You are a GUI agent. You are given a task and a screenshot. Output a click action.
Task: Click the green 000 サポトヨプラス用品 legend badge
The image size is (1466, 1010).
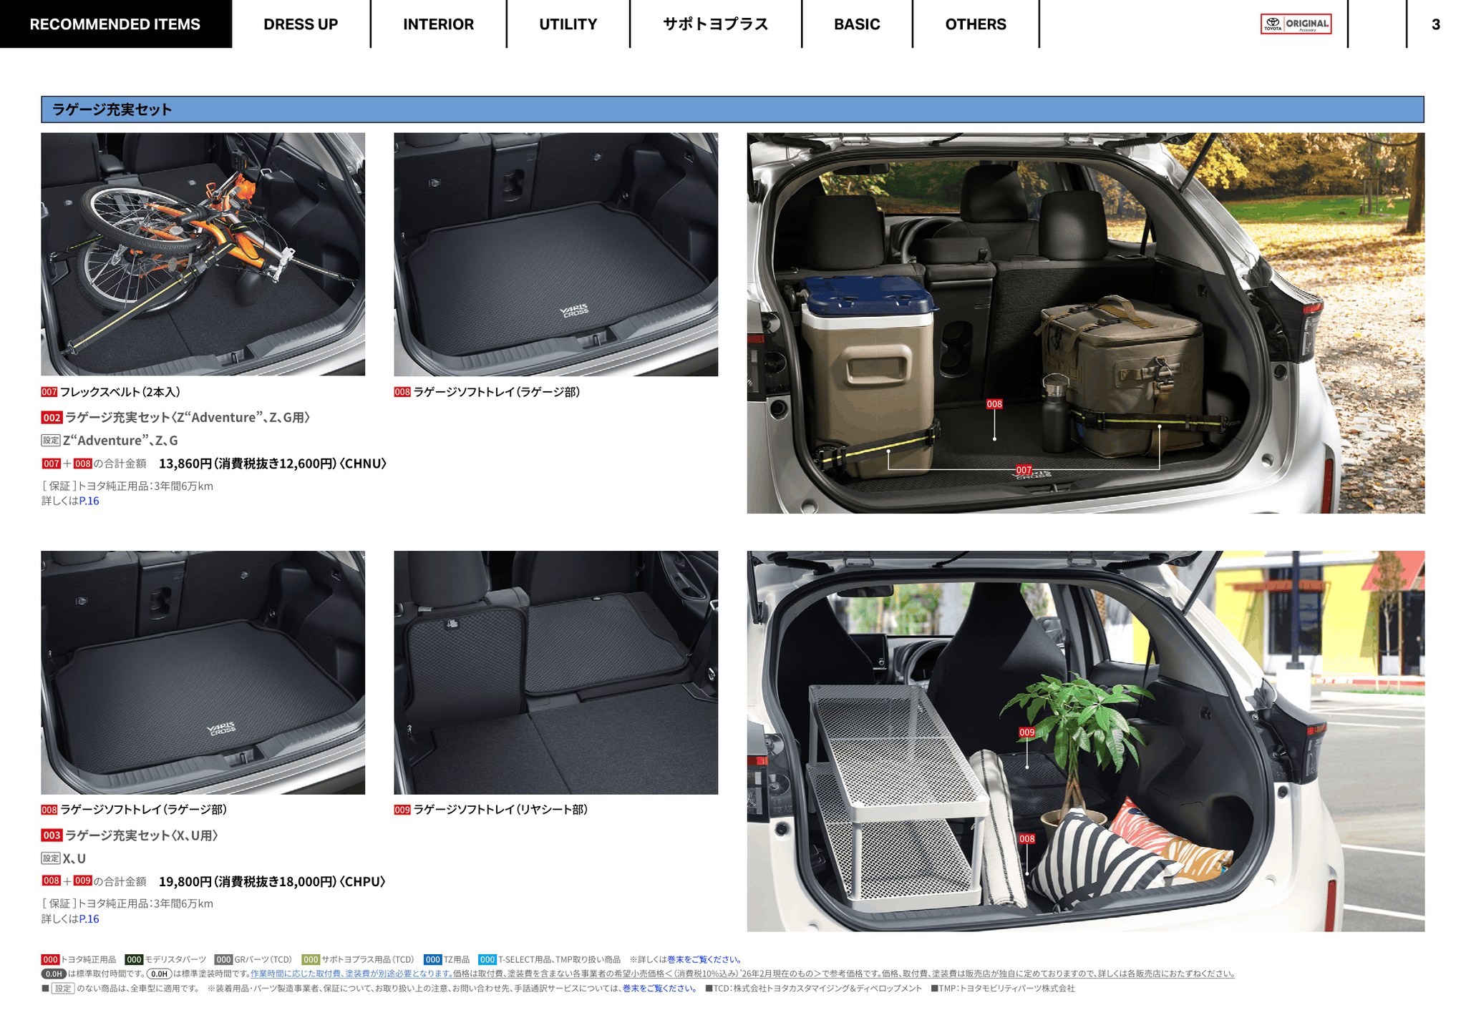(x=311, y=960)
